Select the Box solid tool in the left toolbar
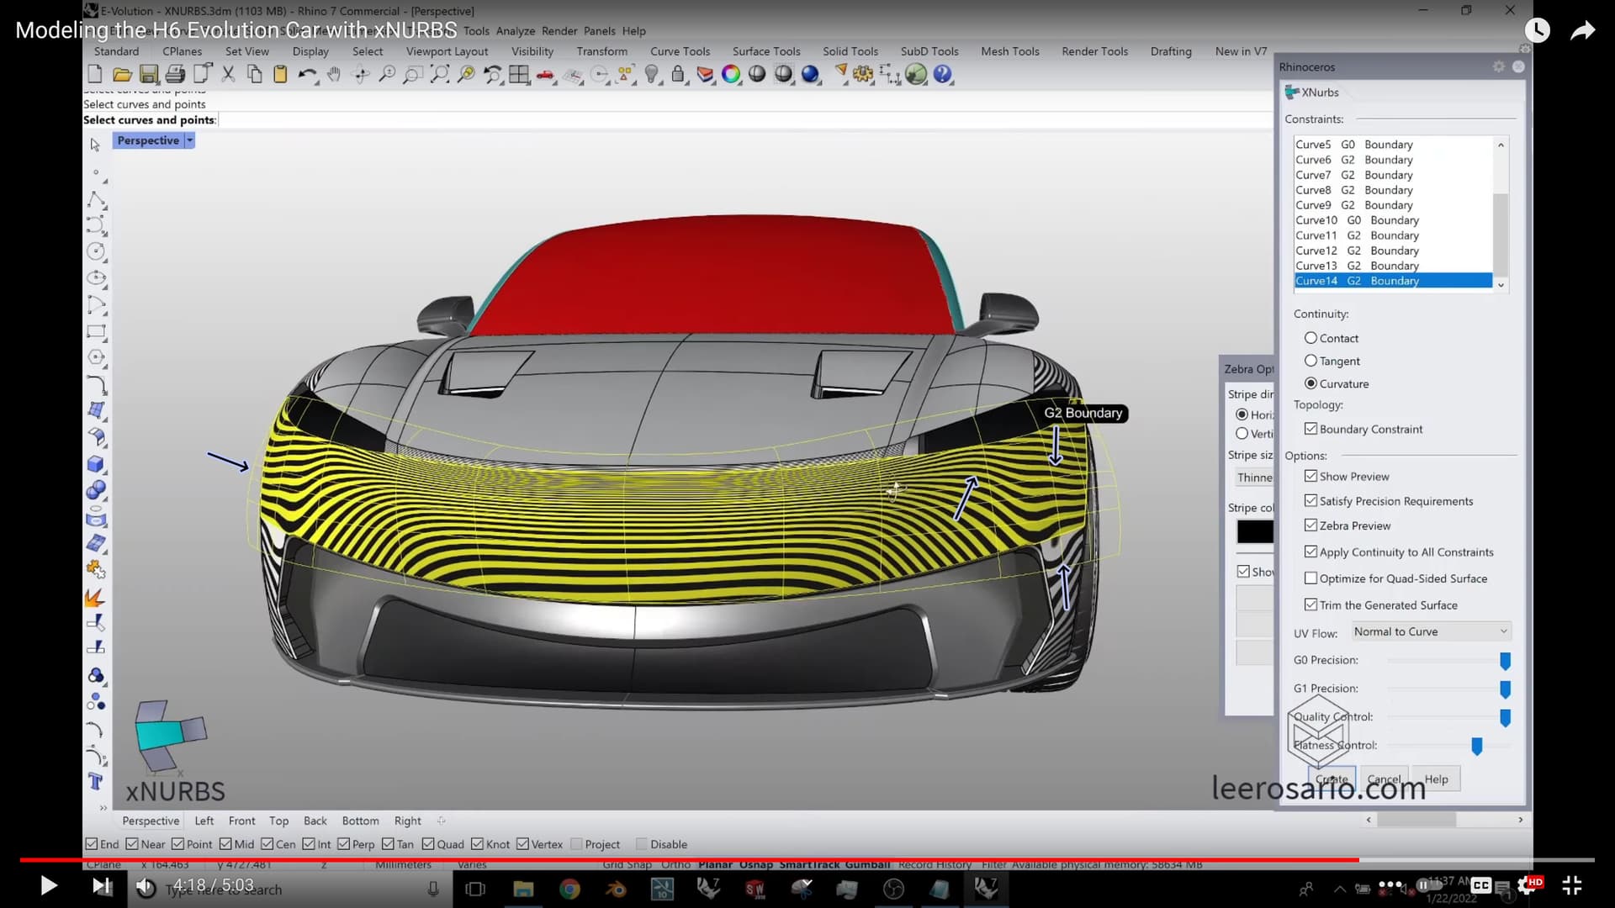1615x908 pixels. (96, 464)
